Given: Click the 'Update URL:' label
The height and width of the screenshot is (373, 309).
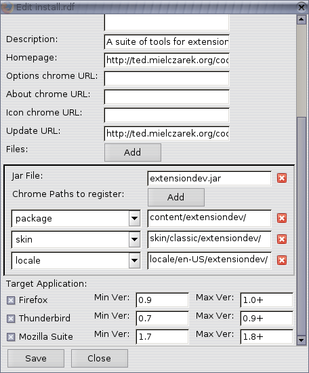Looking at the screenshot, I should point(33,131).
